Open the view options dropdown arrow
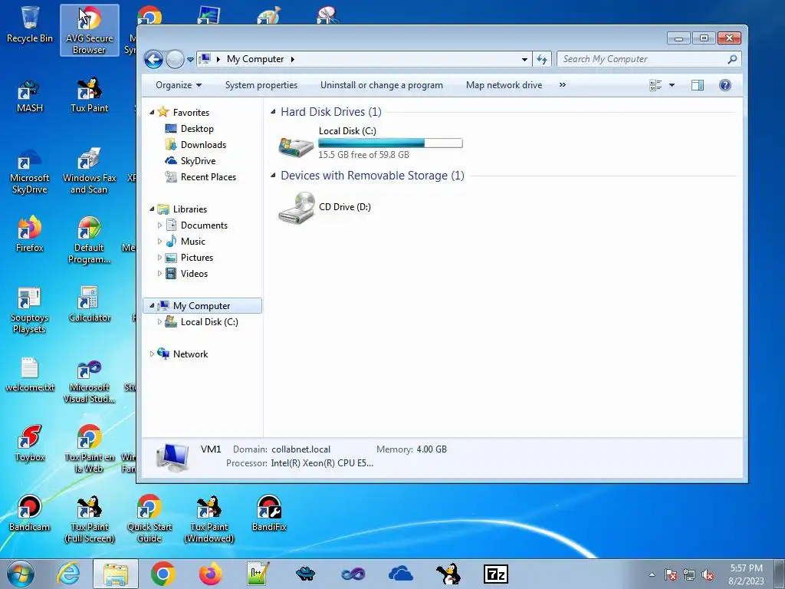The image size is (785, 589). click(x=672, y=85)
